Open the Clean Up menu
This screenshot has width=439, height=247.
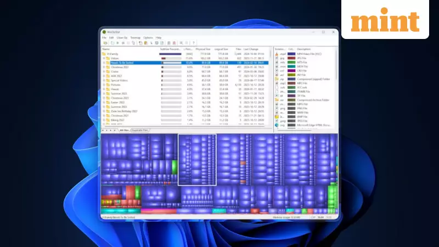pyautogui.click(x=121, y=37)
